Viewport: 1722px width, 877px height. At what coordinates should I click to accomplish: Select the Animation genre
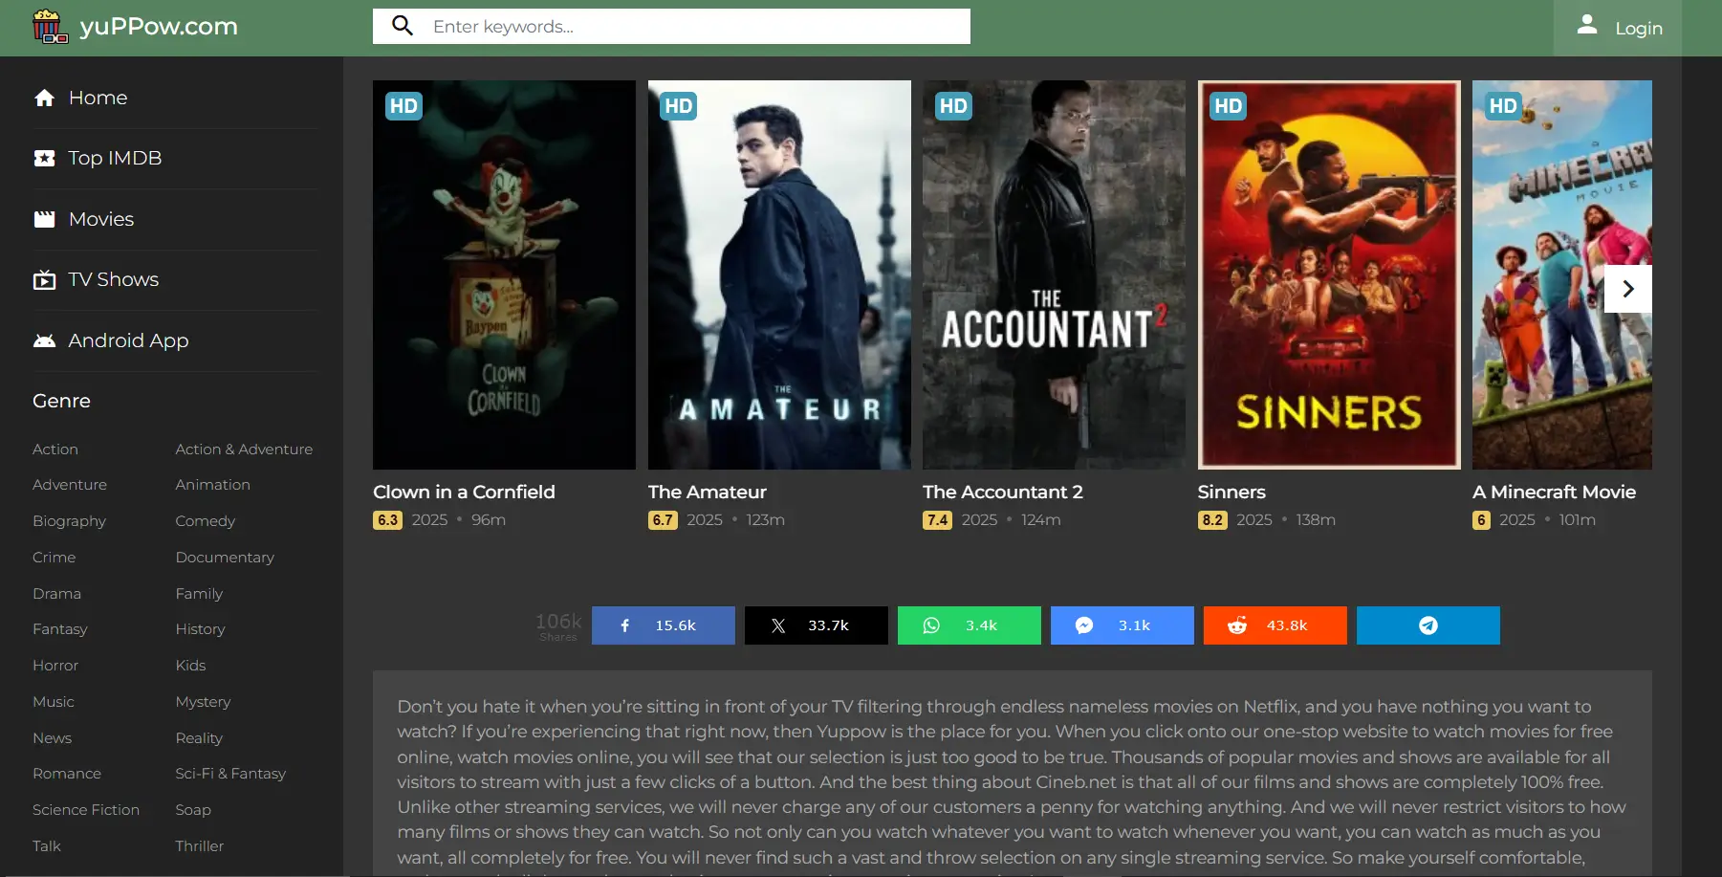(212, 485)
